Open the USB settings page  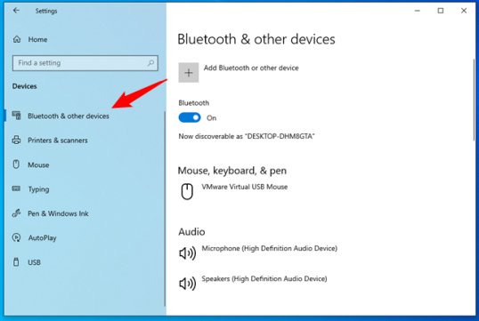coord(34,262)
